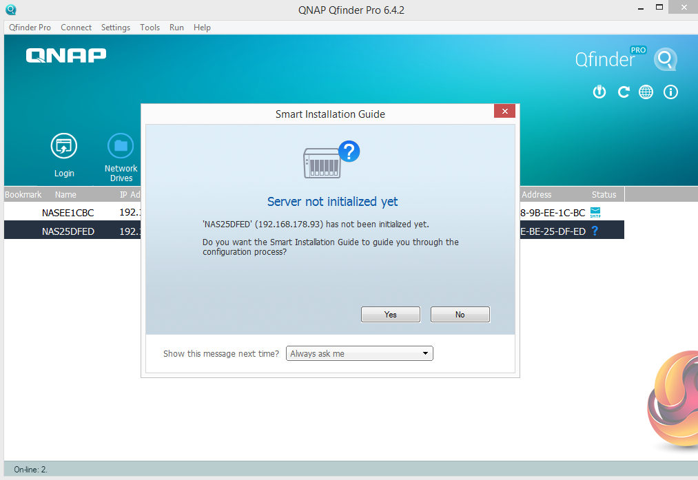Click the 'Server not initialized yet' heading
Viewport: 698px width, 480px height.
332,202
